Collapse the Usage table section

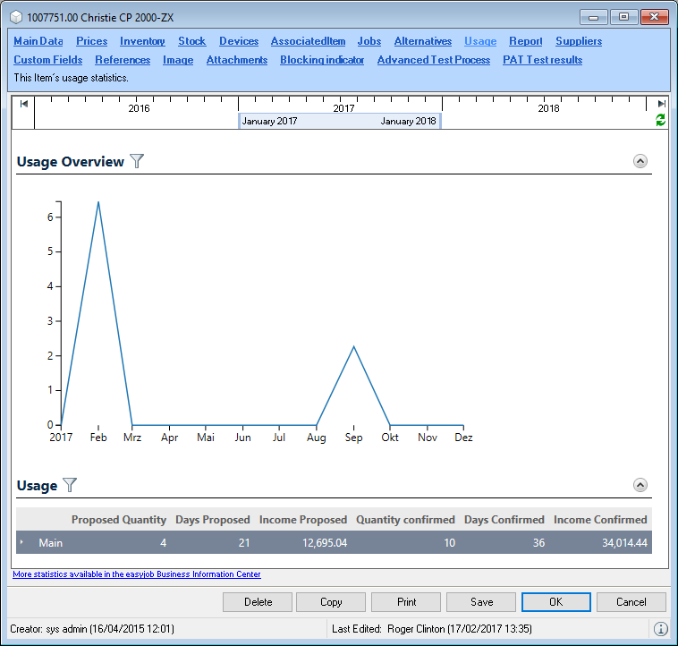coord(640,485)
